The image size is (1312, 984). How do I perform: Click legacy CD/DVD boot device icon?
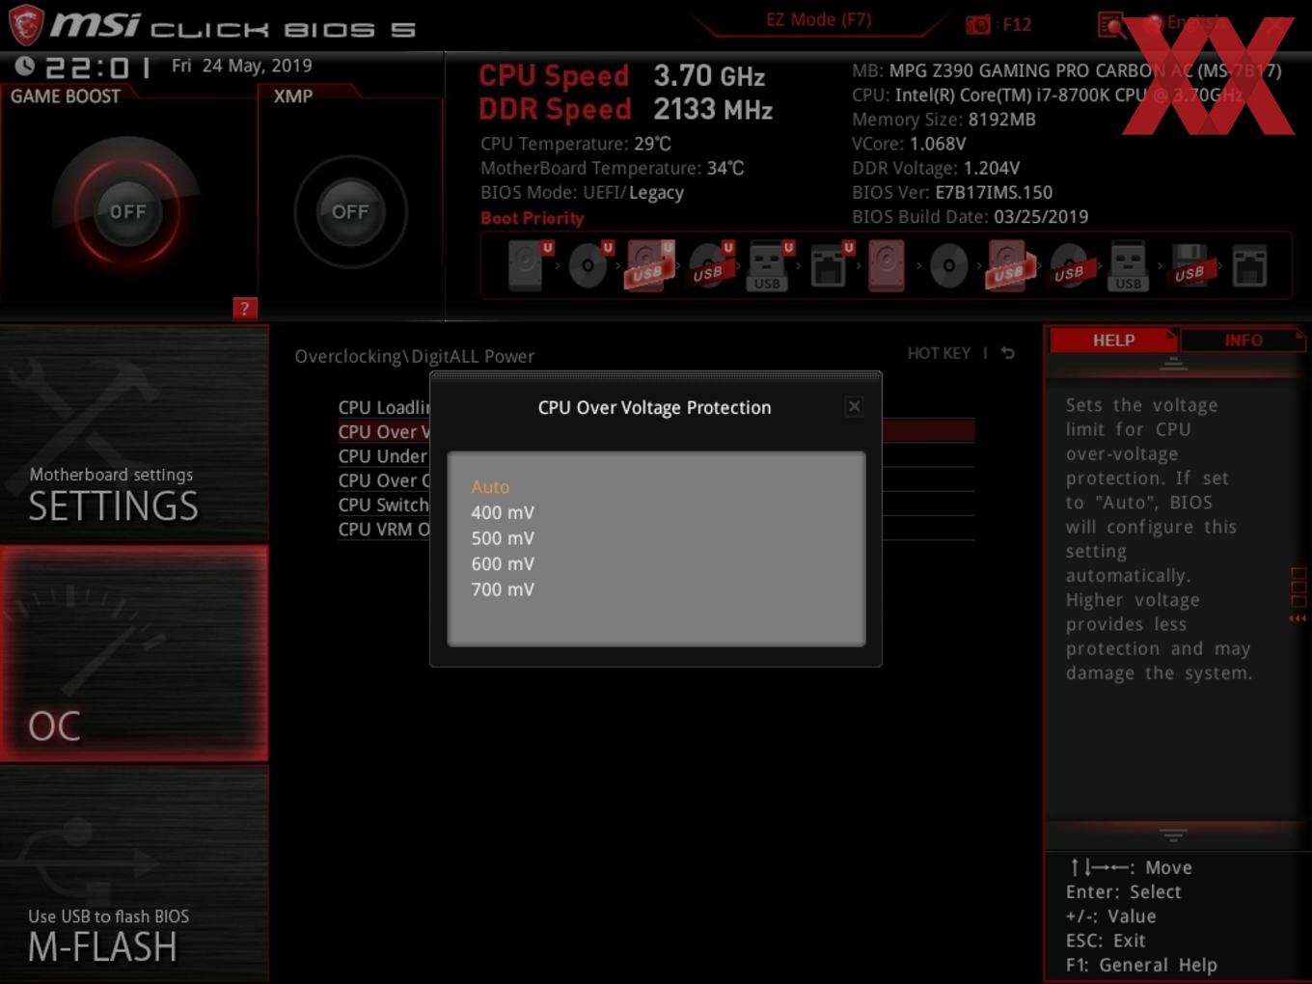[x=948, y=265]
